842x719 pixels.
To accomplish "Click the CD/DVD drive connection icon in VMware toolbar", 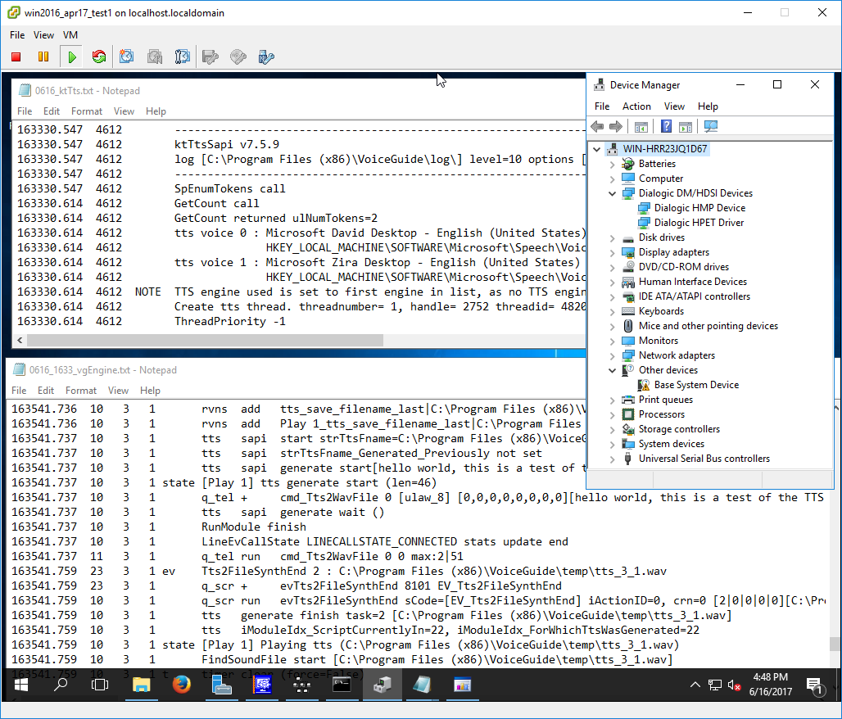I will coord(238,57).
